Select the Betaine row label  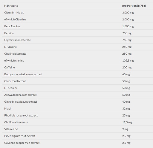(x=9, y=33)
